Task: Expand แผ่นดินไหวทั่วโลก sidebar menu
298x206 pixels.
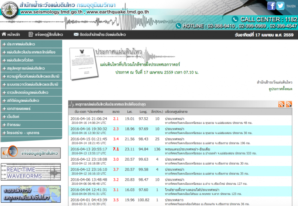Action: (32, 60)
